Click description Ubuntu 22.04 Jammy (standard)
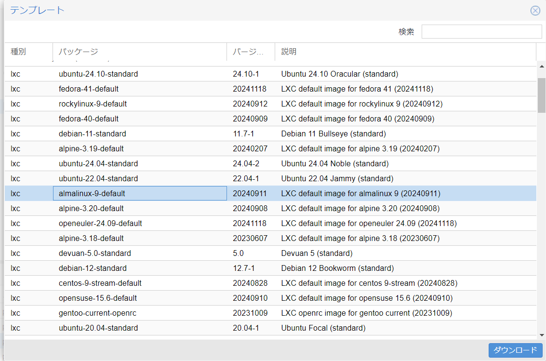Image resolution: width=546 pixels, height=361 pixels. tap(337, 179)
